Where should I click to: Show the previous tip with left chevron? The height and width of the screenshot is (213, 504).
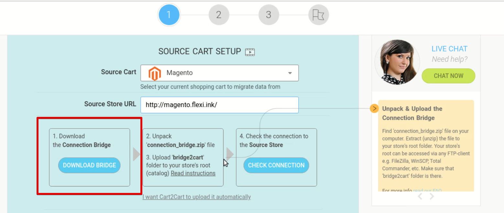pos(420,196)
